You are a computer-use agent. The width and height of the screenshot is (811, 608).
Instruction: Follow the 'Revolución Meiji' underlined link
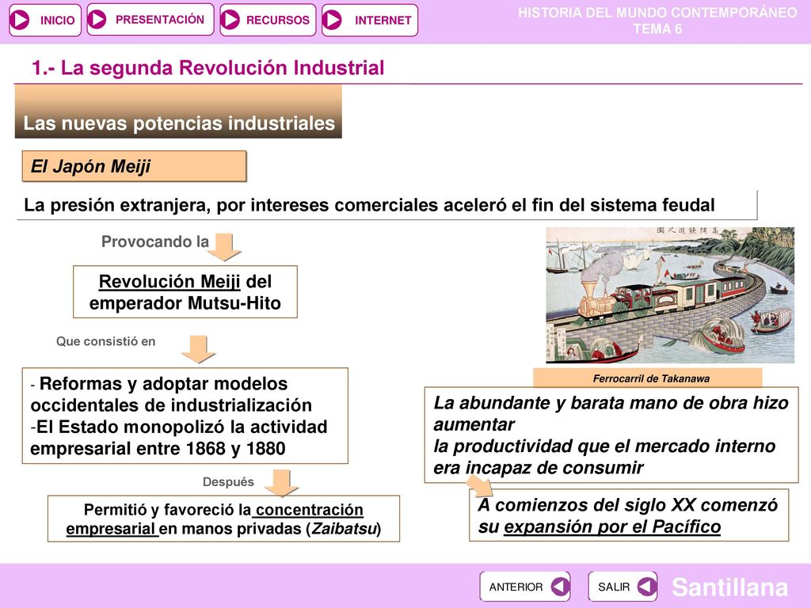pos(169,282)
